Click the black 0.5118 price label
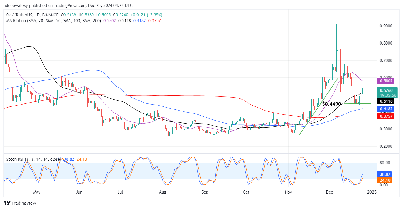 click(x=386, y=101)
